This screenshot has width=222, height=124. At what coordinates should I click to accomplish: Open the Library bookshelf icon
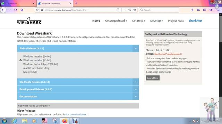pos(198,10)
